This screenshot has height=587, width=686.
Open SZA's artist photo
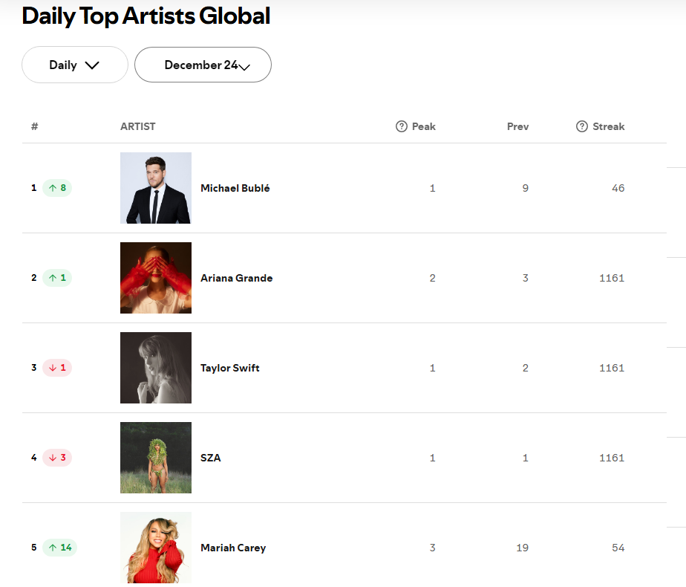156,458
